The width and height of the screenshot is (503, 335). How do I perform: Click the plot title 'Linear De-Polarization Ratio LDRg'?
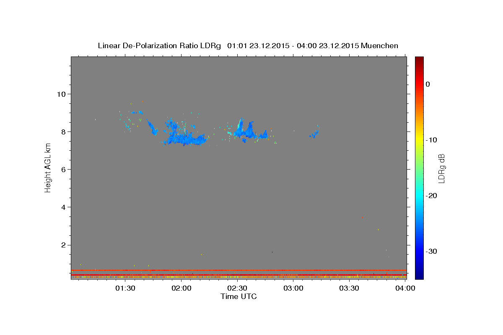[159, 46]
